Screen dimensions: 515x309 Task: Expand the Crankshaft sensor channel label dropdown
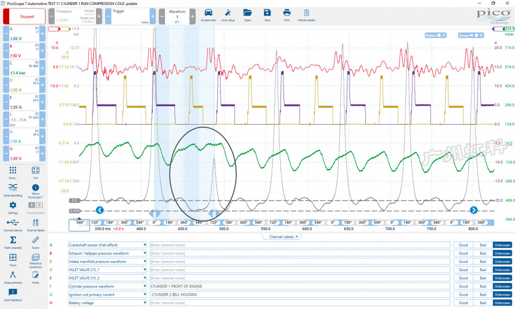[x=145, y=245]
